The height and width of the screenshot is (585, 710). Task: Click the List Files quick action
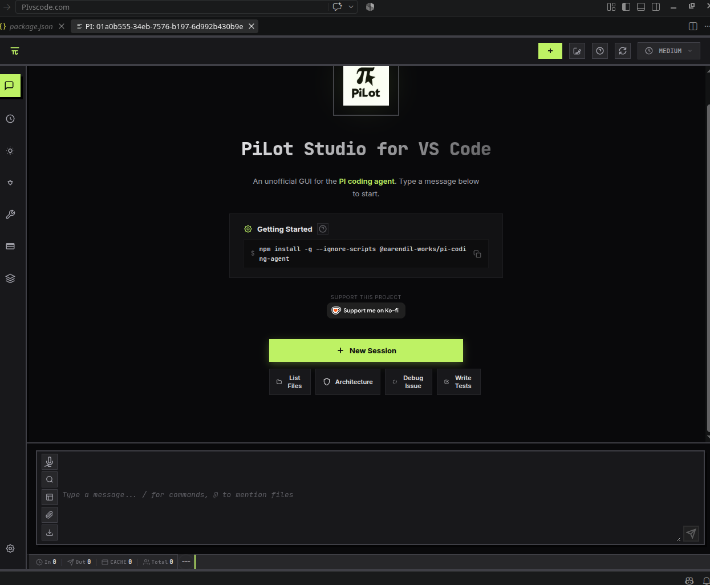coord(290,382)
